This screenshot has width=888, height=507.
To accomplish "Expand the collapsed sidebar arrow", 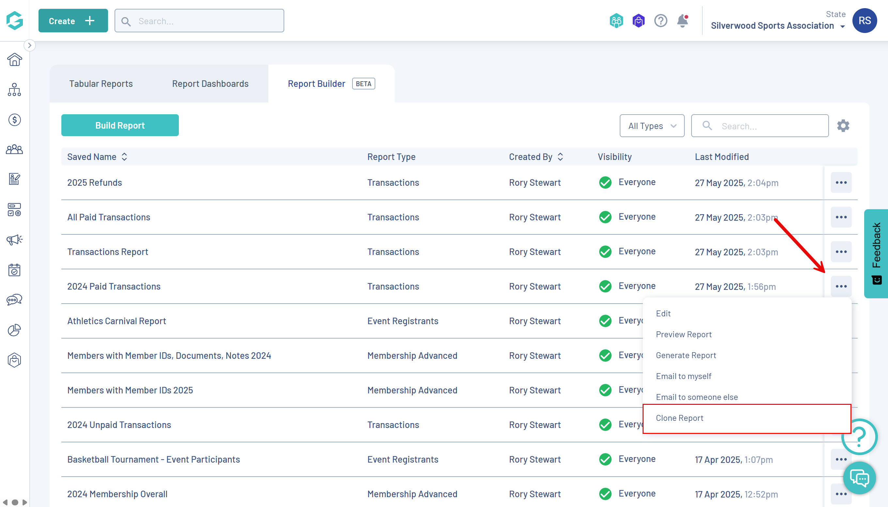I will 30,45.
